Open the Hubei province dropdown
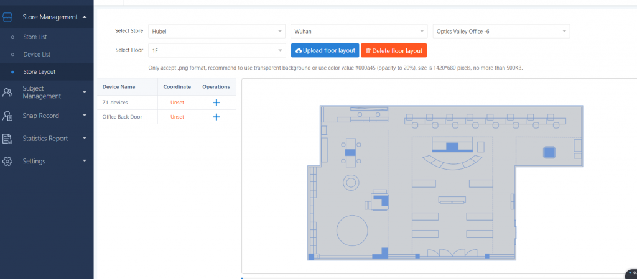 (x=217, y=31)
